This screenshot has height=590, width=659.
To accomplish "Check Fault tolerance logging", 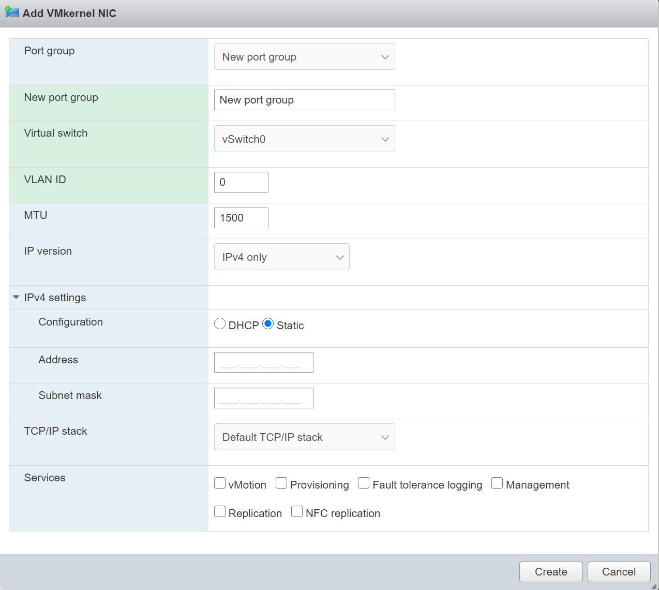I will 364,483.
